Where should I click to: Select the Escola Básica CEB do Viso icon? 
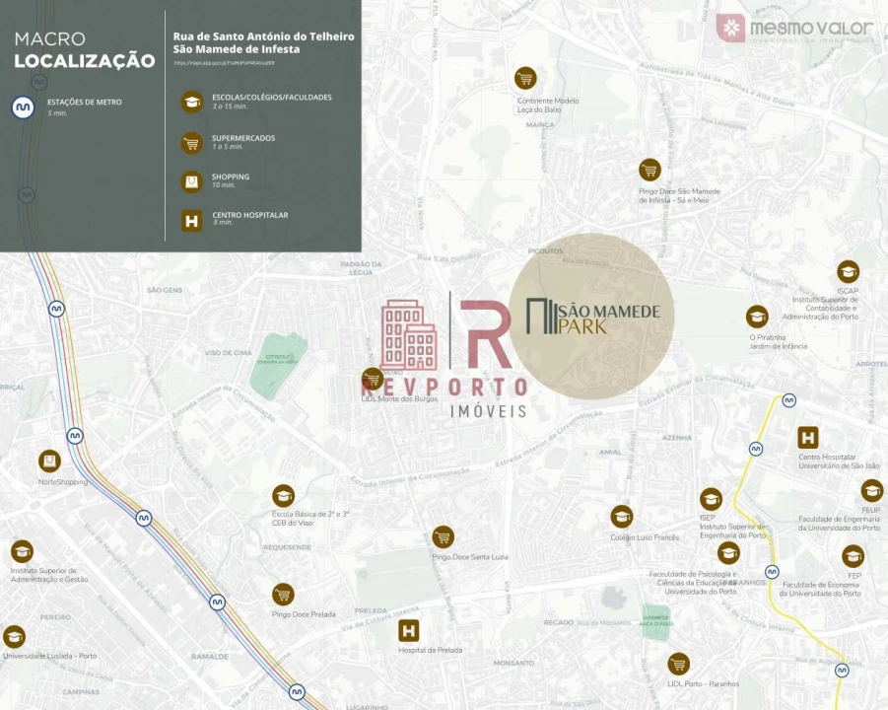coord(284,496)
